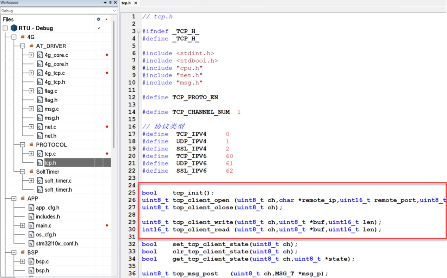This screenshot has height=278, width=447.
Task: Close the tcp.h editor tab
Action: [x=136, y=3]
